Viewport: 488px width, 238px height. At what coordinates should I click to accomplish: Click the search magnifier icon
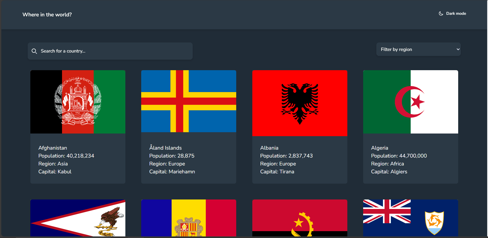[x=34, y=51]
